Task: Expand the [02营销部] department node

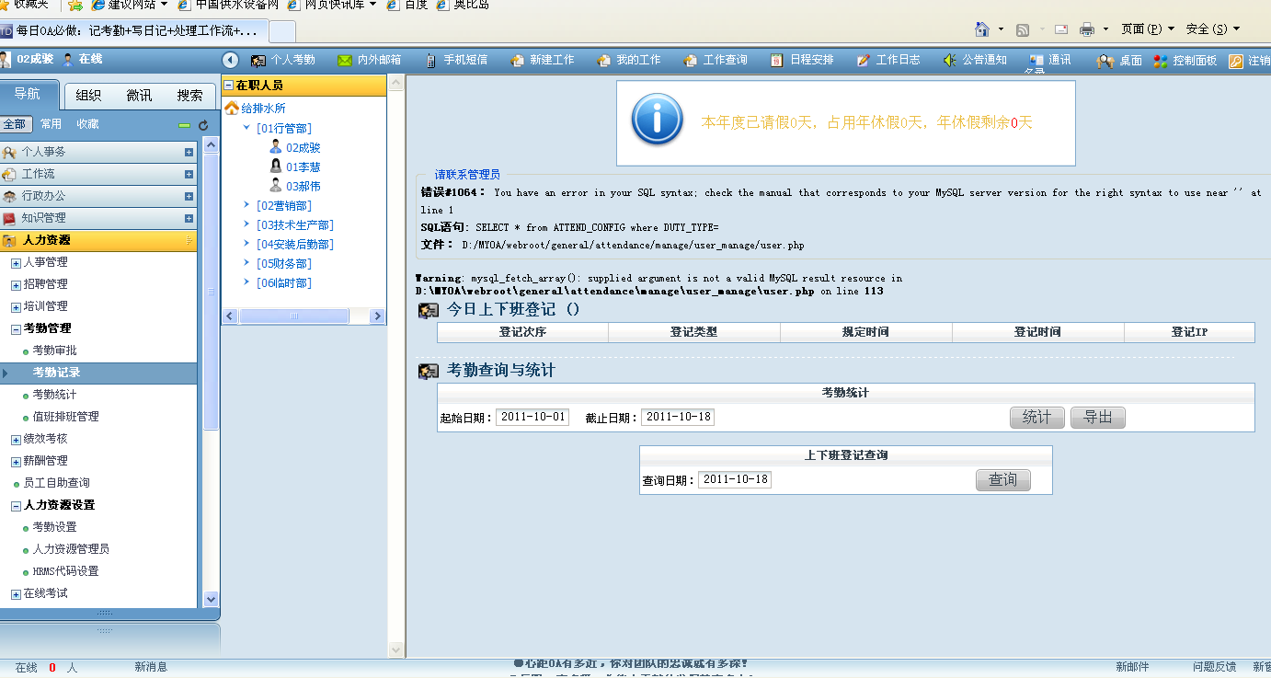Action: 246,205
